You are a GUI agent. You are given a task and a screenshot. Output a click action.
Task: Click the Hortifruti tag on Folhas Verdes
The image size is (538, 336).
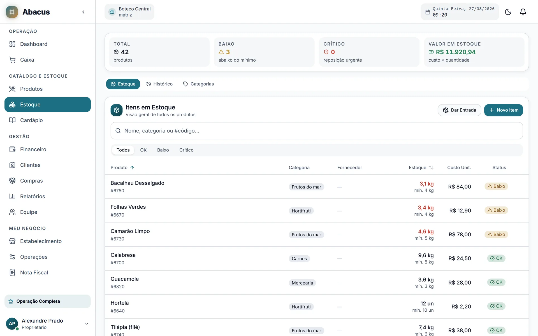point(301,211)
